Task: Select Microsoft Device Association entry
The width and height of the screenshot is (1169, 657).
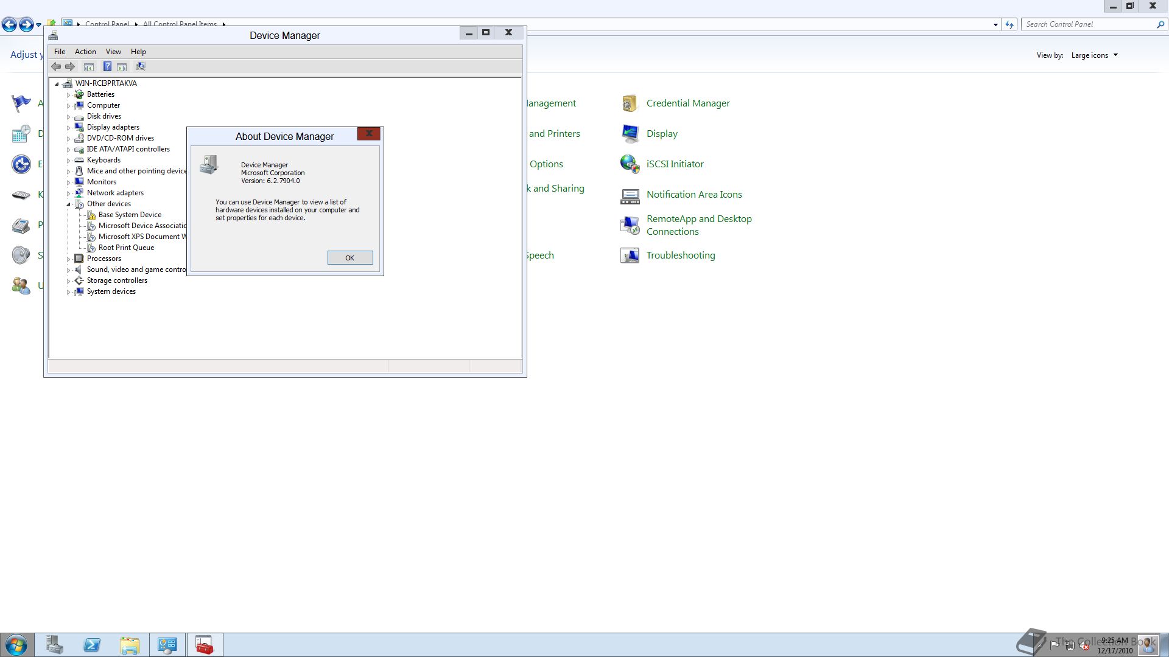Action: tap(142, 226)
